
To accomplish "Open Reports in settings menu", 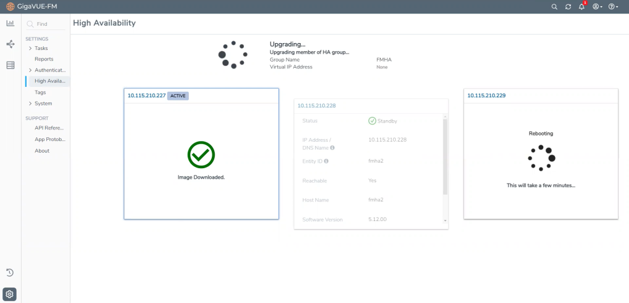I will 44,59.
